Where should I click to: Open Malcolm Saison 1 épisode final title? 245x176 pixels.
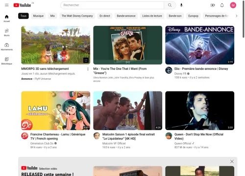pyautogui.click(x=128, y=136)
